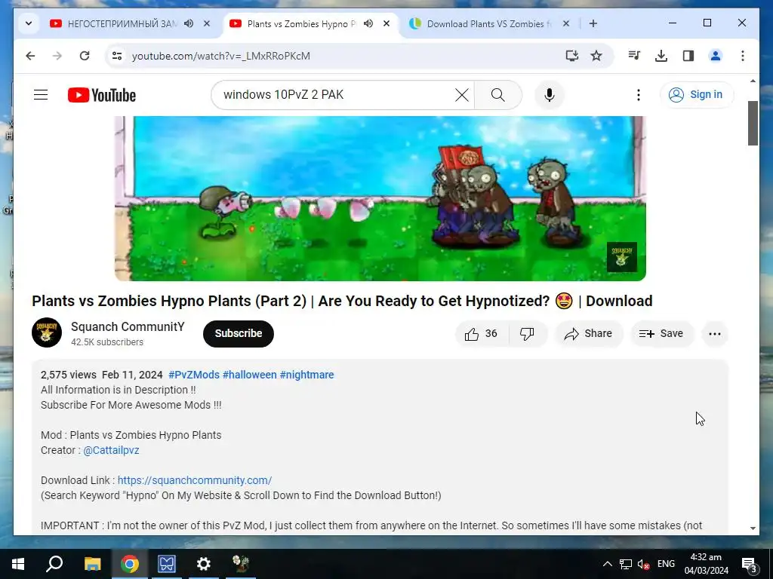Image resolution: width=773 pixels, height=579 pixels.
Task: Open the Squanch CommunitY channel name
Action: tap(128, 326)
